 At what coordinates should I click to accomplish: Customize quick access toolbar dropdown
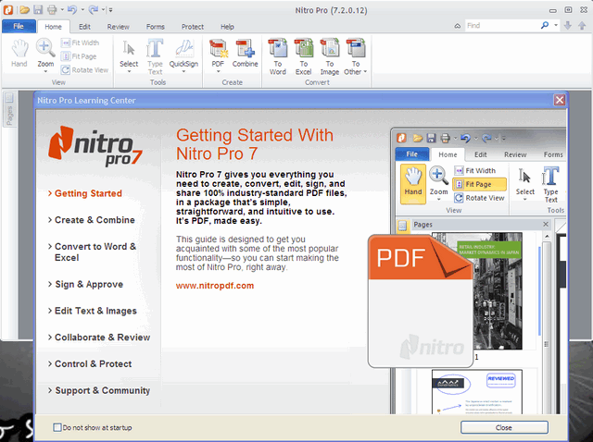(110, 10)
